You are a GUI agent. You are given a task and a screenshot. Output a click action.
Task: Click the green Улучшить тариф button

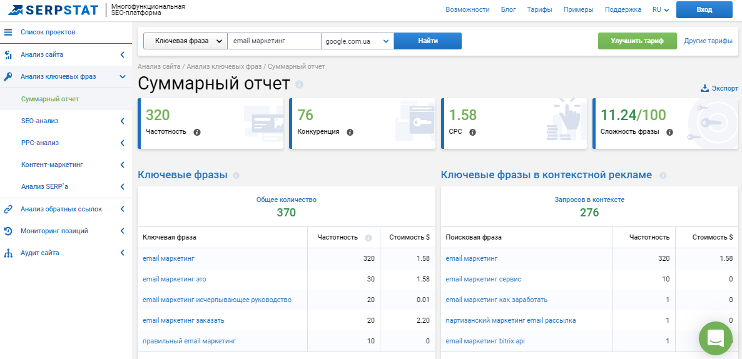click(x=637, y=41)
